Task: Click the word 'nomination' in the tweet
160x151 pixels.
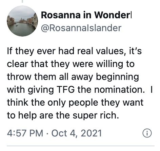Action: point(119,90)
